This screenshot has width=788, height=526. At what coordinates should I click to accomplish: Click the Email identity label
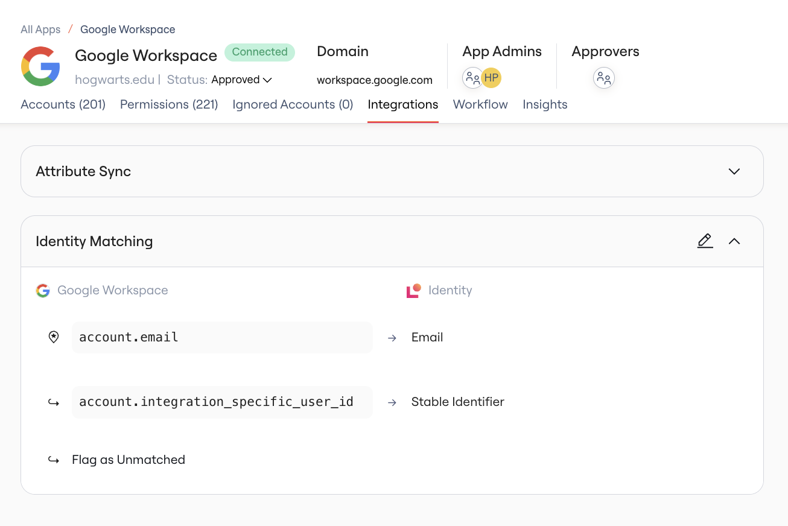pyautogui.click(x=427, y=337)
